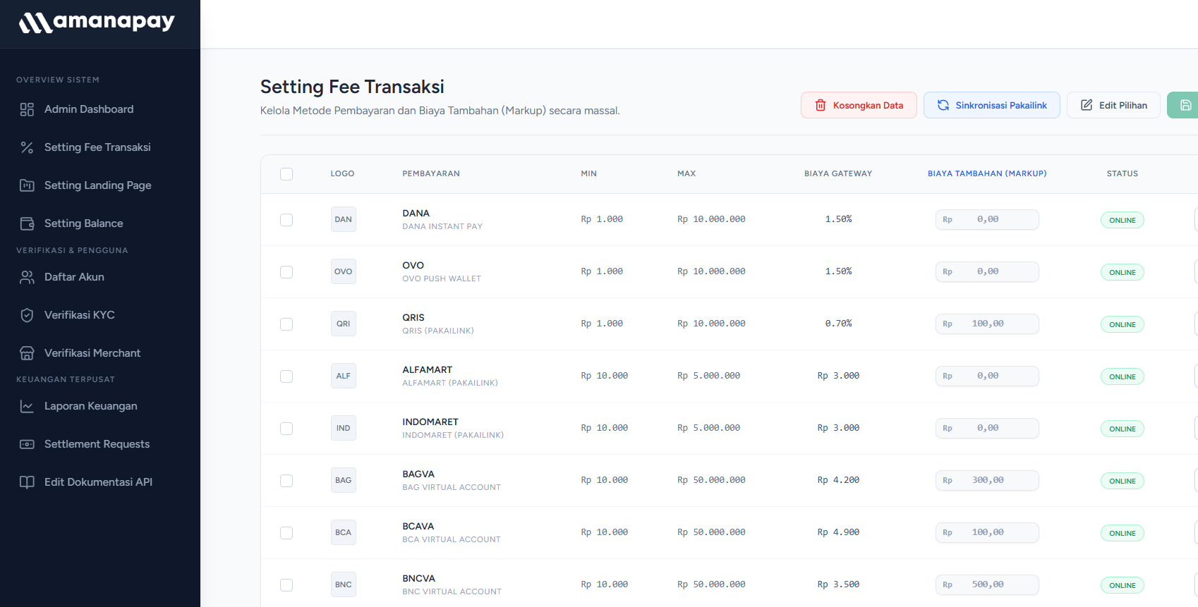The image size is (1198, 607).
Task: Check the BAGVA row checkbox
Action: (x=286, y=481)
